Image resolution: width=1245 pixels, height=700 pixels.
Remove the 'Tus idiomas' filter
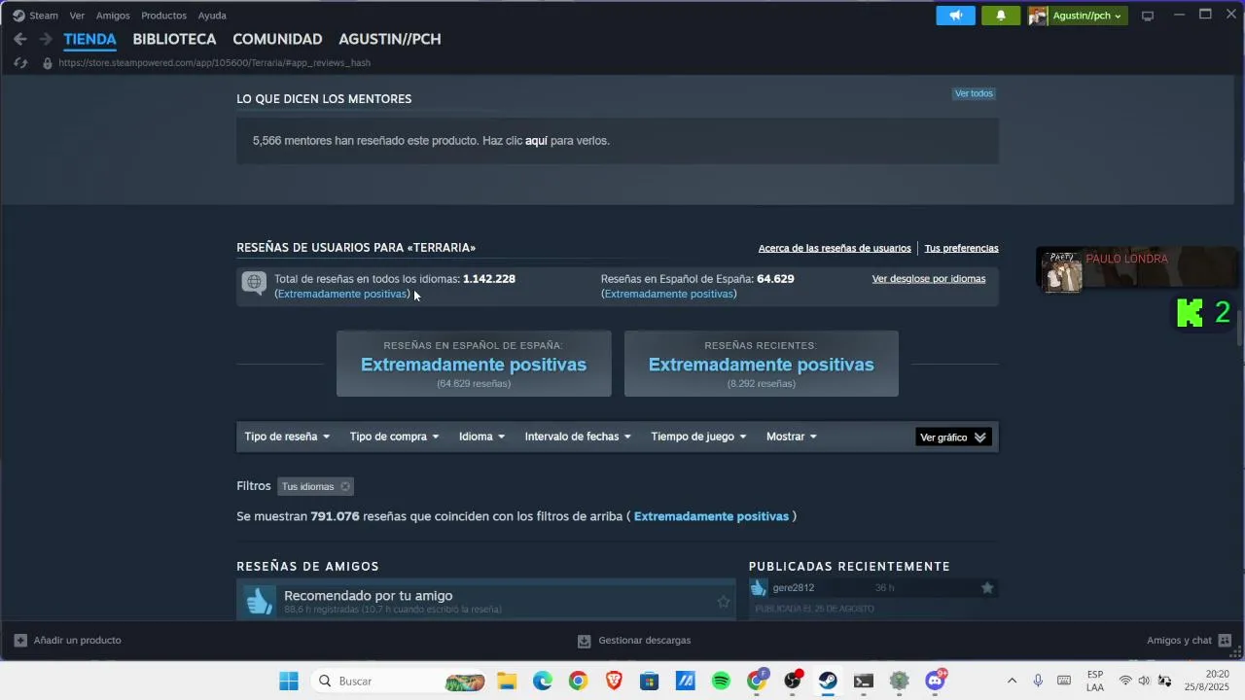345,486
